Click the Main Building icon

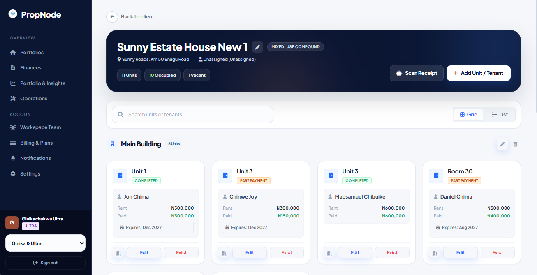[x=113, y=144]
